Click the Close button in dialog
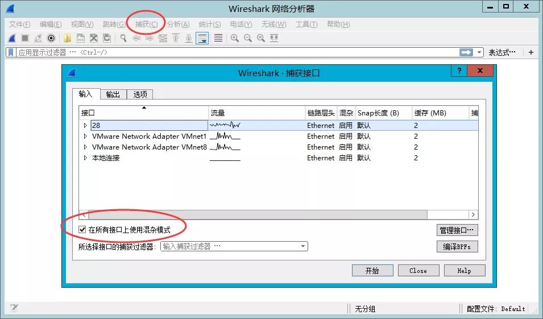The width and height of the screenshot is (543, 319). pyautogui.click(x=418, y=271)
